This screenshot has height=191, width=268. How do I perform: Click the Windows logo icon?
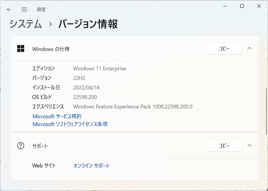21,49
